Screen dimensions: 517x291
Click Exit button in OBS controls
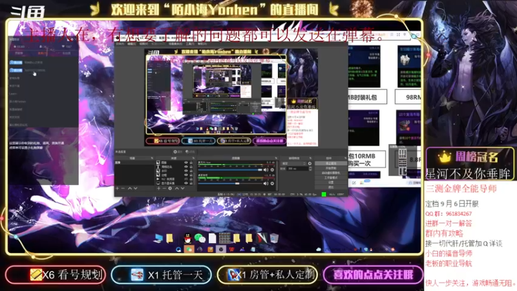pos(331,187)
